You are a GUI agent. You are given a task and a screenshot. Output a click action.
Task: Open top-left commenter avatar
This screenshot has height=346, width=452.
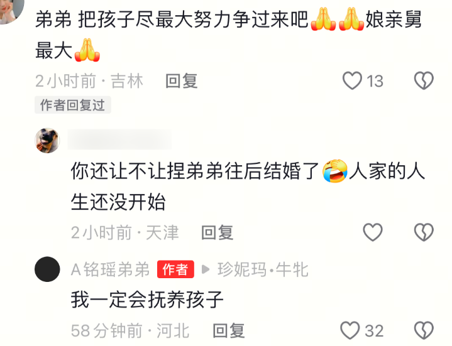point(11,11)
